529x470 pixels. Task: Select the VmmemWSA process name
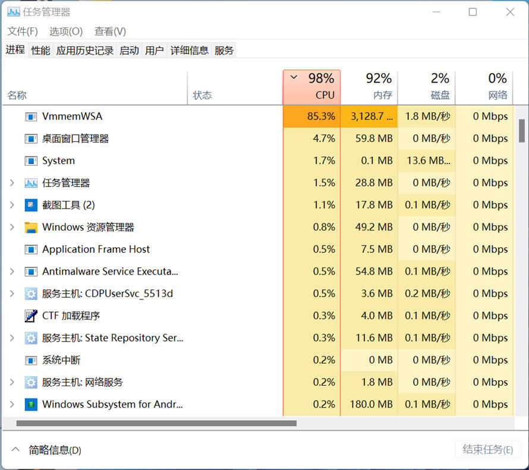click(x=72, y=116)
